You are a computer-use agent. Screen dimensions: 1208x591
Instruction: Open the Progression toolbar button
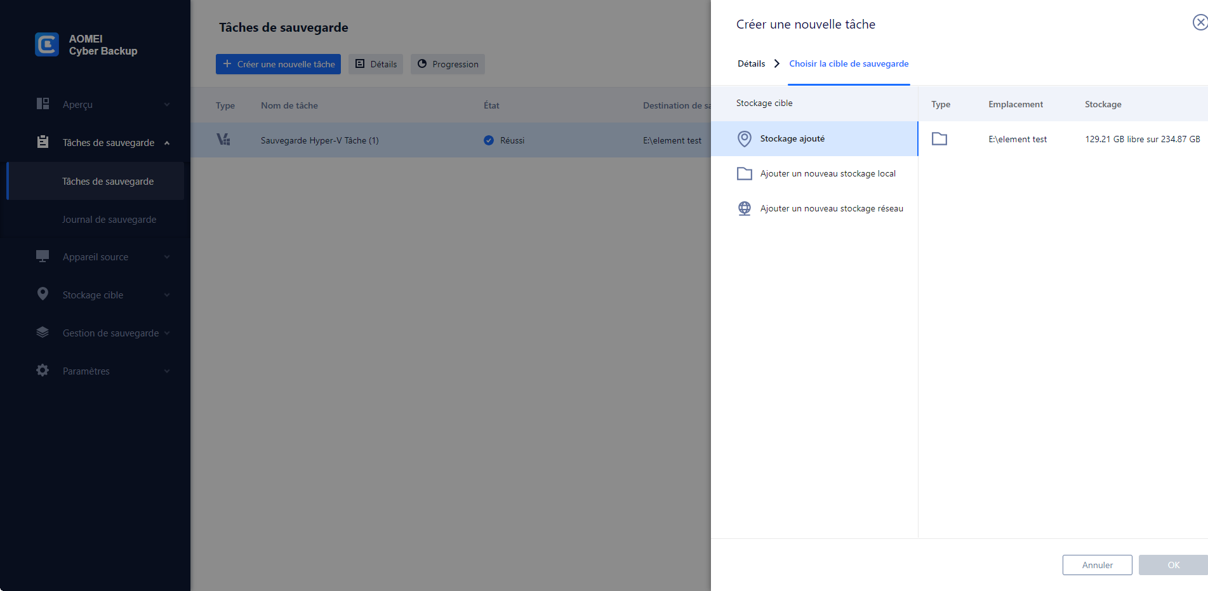tap(448, 64)
